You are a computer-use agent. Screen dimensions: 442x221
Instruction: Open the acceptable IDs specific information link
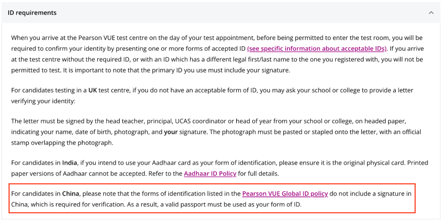pos(317,49)
